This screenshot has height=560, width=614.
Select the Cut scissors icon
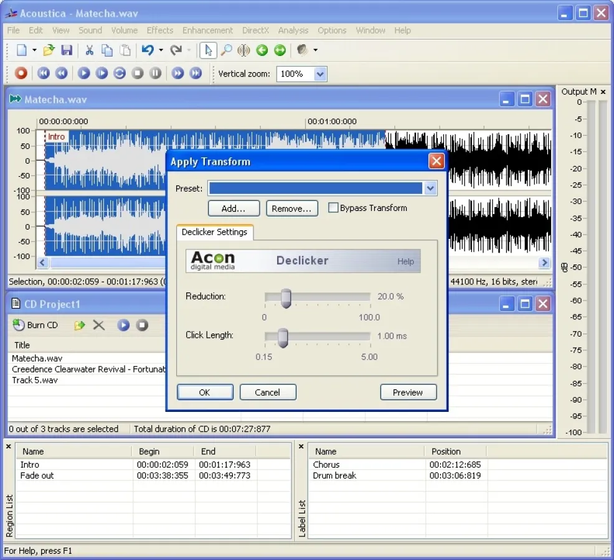click(89, 50)
